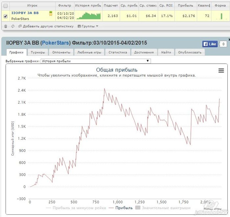This screenshot has width=230, height=217.
Task: Click the $6.34 average stake cell
Action: point(151,16)
